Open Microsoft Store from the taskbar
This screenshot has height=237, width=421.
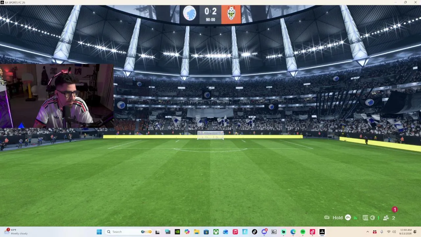206,232
